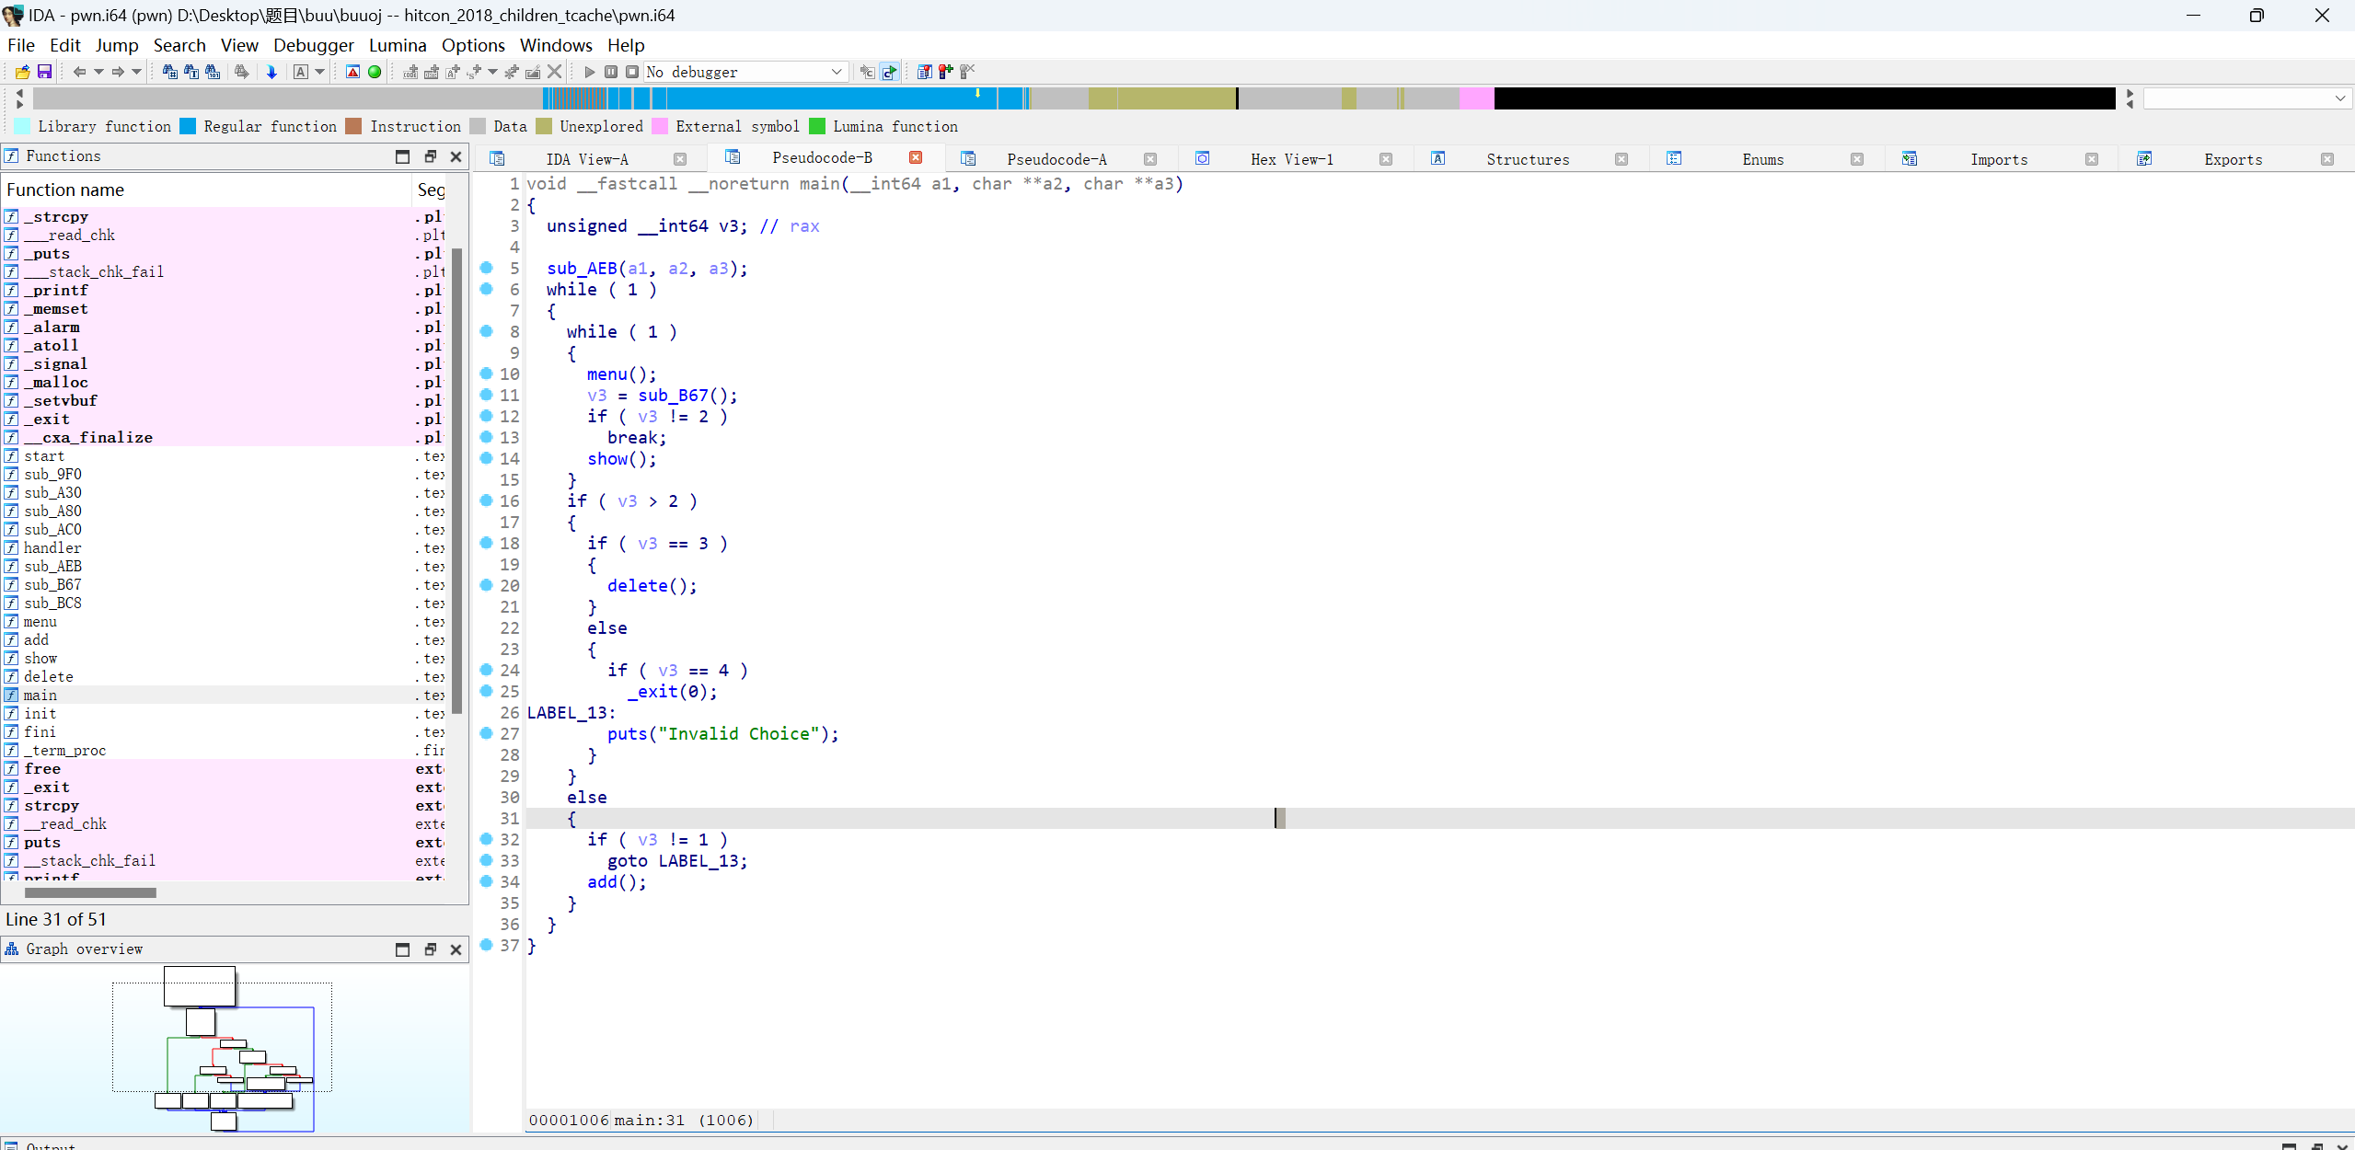Viewport: 2355px width, 1150px height.
Task: Toggle breakpoint dot at line 34
Action: coord(487,881)
